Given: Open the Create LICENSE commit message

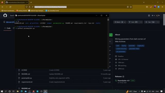Looking at the screenshot, I should tap(54, 70).
